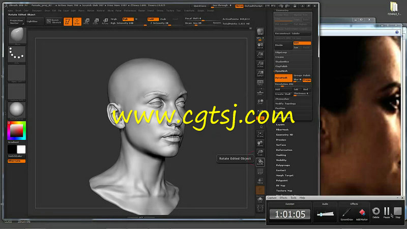The height and width of the screenshot is (229, 407).
Task: Expand the FiberMesh subpalette
Action: (282, 130)
